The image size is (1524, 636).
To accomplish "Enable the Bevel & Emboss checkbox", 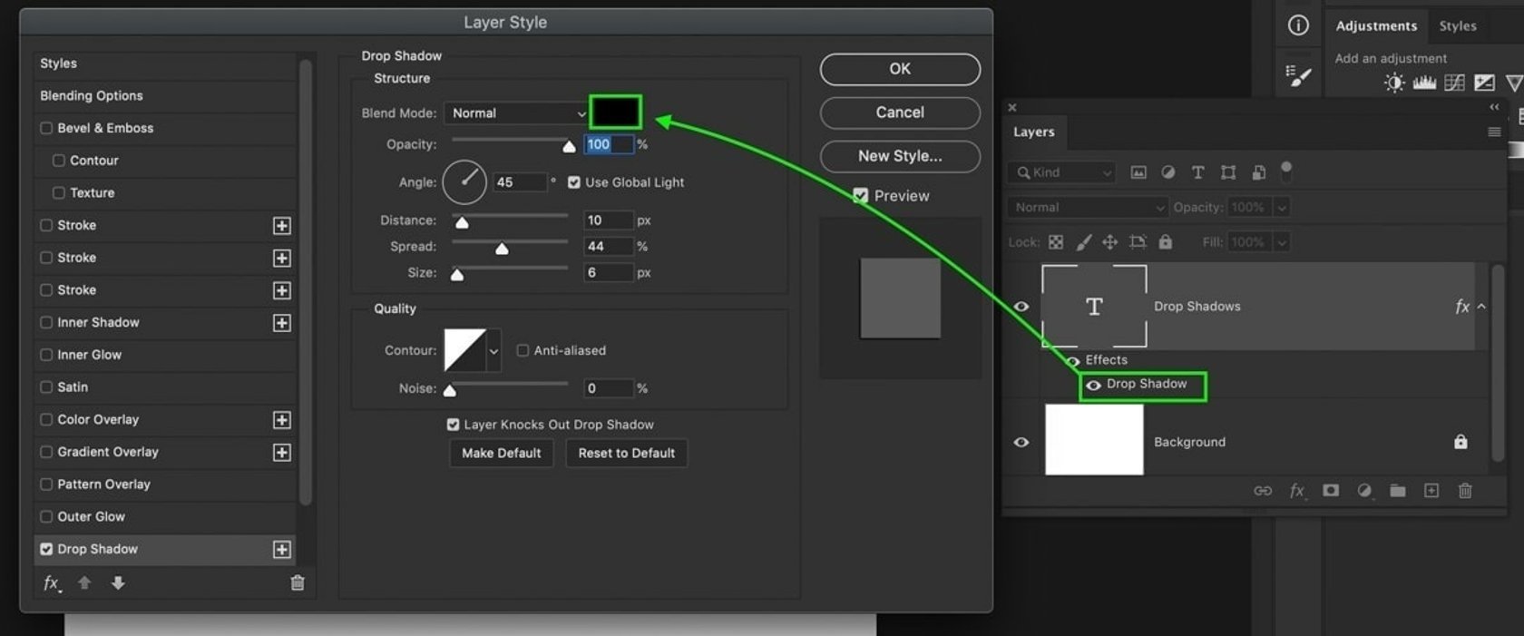I will [x=46, y=128].
